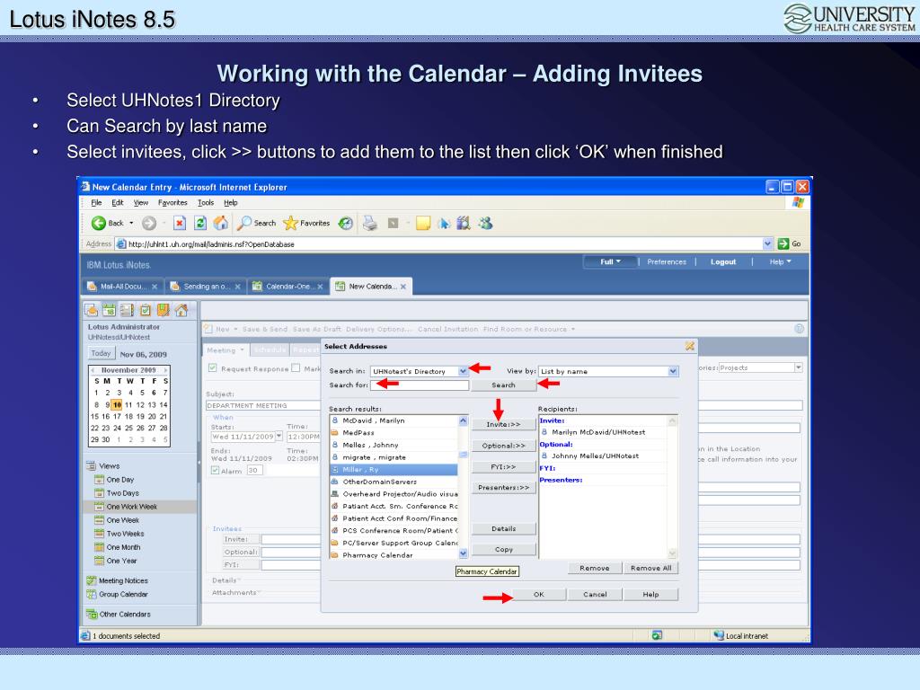
Task: Click search results scrollbar down arrow
Action: 463,553
